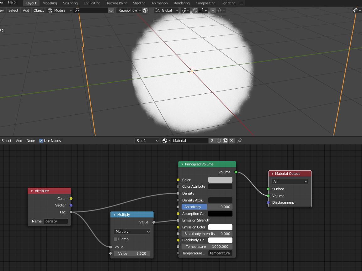Click the Density Attribute text field

pyautogui.click(x=220, y=200)
